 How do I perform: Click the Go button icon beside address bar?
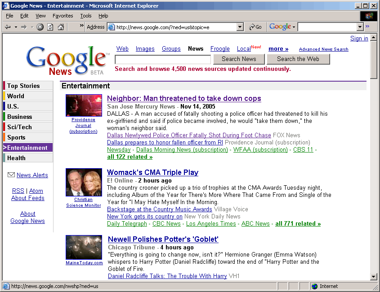click(x=255, y=27)
